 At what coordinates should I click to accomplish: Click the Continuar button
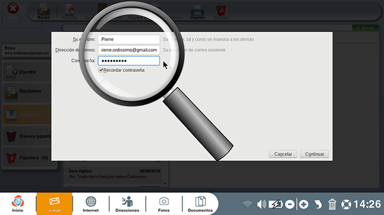pyautogui.click(x=314, y=154)
